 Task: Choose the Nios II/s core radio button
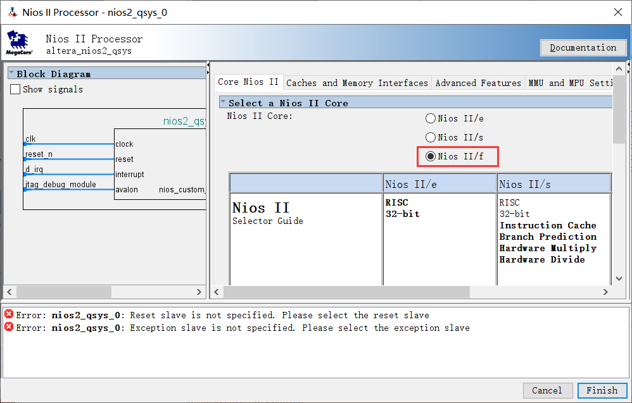coord(431,137)
